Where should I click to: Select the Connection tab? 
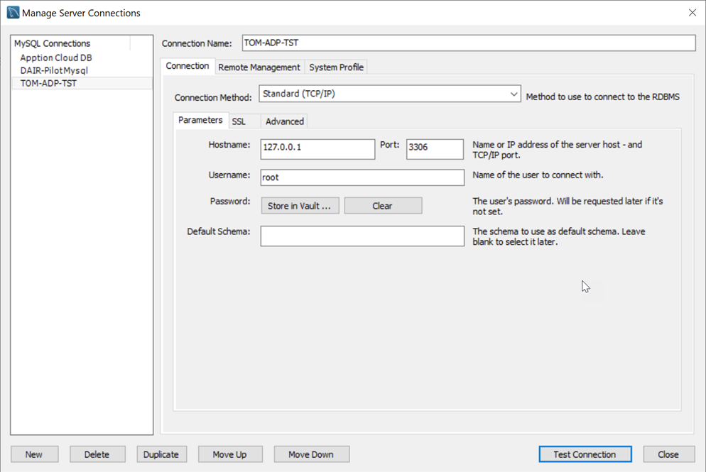(188, 66)
